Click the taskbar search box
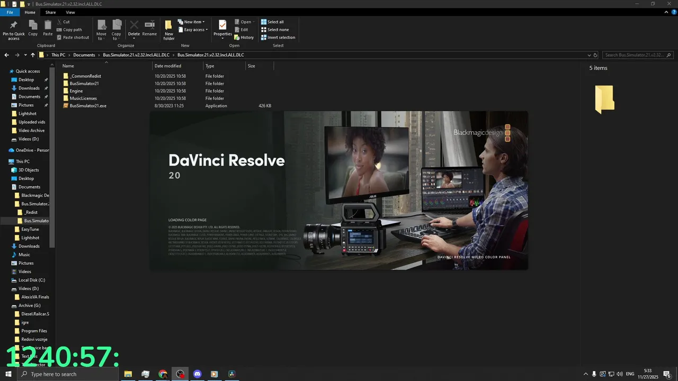 click(x=69, y=374)
